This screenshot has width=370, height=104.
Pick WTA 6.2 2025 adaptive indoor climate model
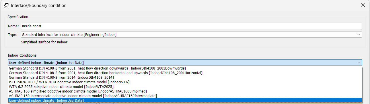click(185, 86)
